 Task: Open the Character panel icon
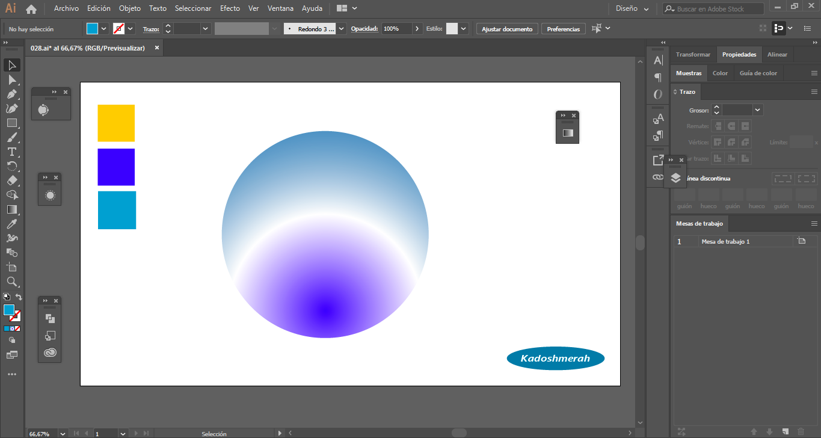click(658, 60)
